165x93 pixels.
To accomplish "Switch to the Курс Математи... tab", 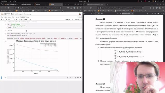I will [11, 4].
